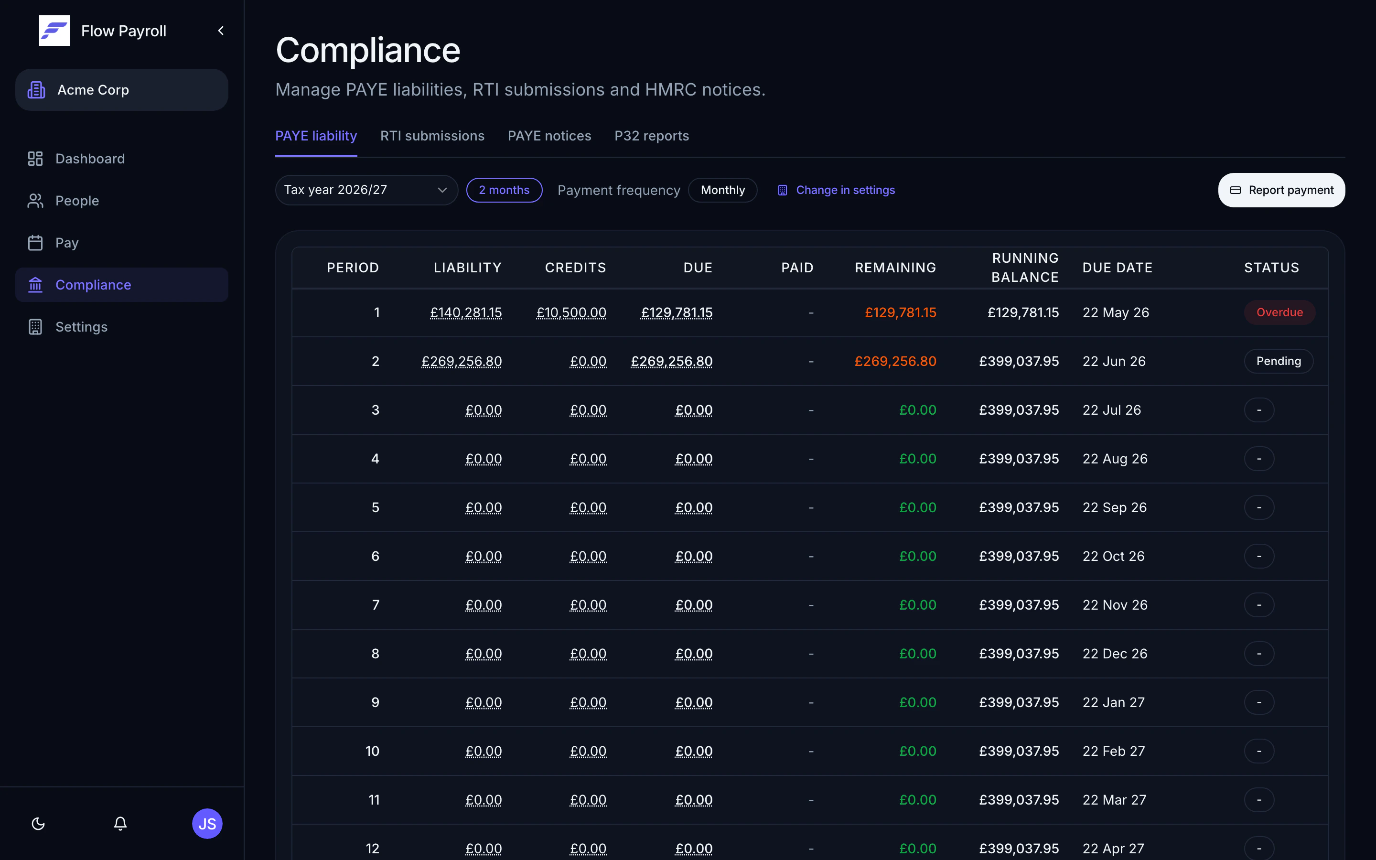Click the Compliance bank icon

tap(35, 285)
